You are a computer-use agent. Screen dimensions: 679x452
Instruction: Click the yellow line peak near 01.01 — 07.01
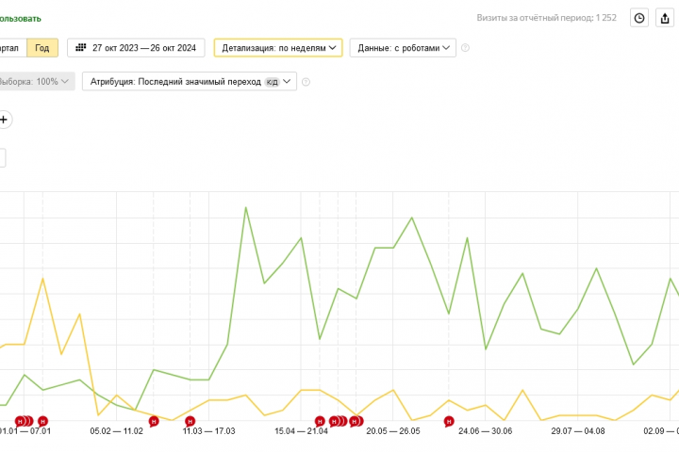click(x=42, y=278)
